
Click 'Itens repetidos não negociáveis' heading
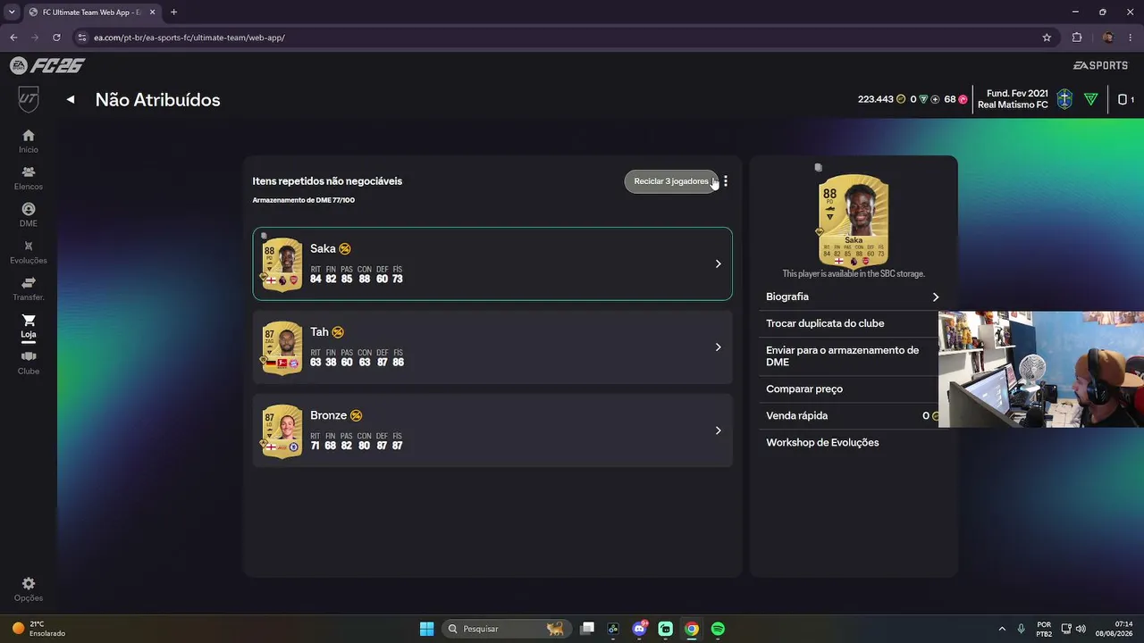(327, 181)
